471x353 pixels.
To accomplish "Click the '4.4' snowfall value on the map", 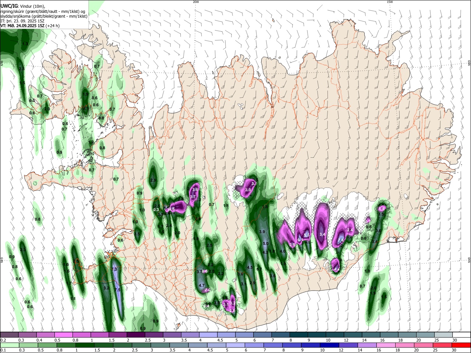I will click(x=337, y=270).
